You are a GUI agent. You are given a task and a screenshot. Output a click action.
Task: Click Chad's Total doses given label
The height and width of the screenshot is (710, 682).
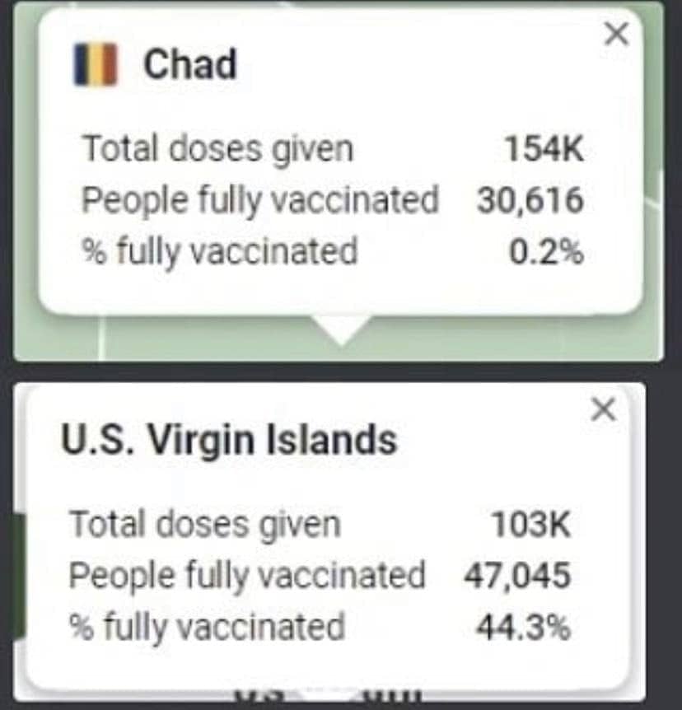pyautogui.click(x=217, y=149)
